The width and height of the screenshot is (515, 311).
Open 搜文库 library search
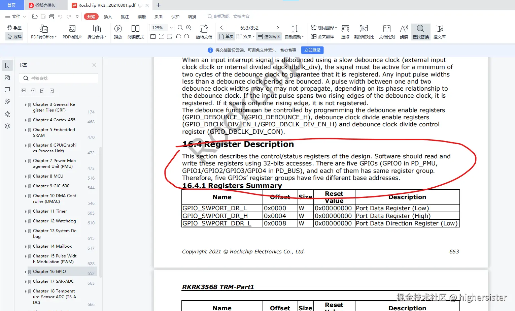tap(440, 32)
